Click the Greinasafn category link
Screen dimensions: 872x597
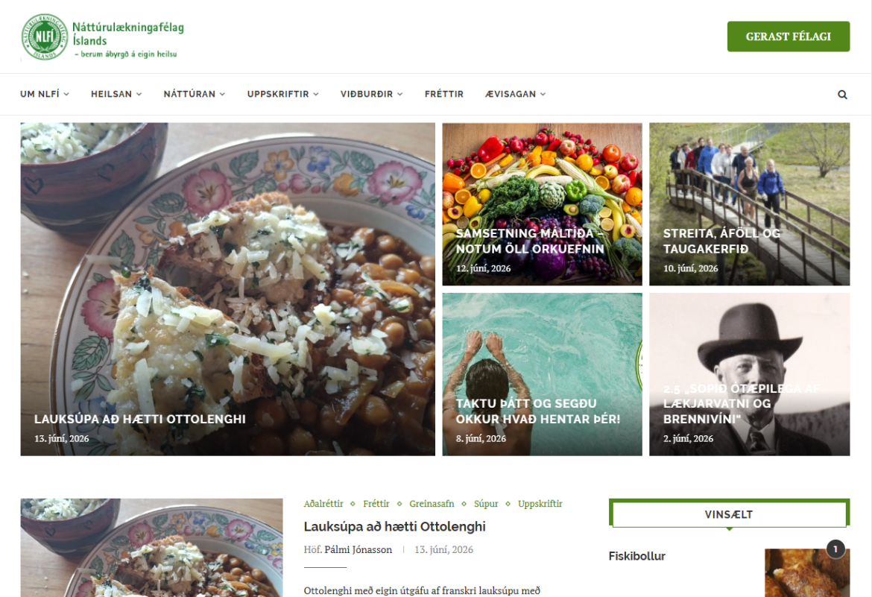click(432, 504)
